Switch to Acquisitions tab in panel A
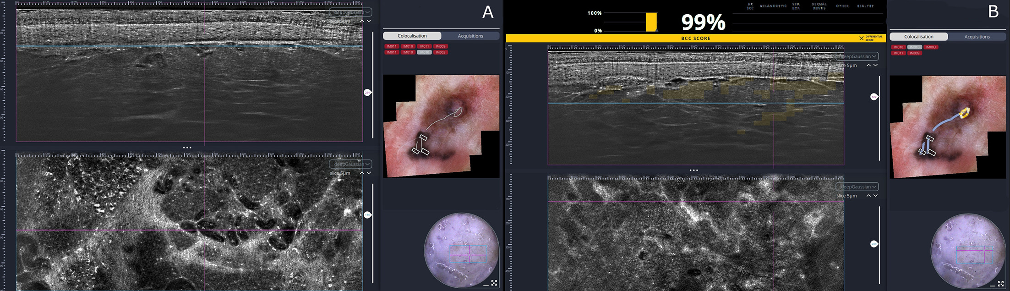Screen dimensions: 1010x291 pyautogui.click(x=470, y=36)
